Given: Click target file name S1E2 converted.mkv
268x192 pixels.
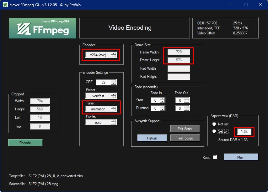Looking at the screenshot, I should 56,176.
